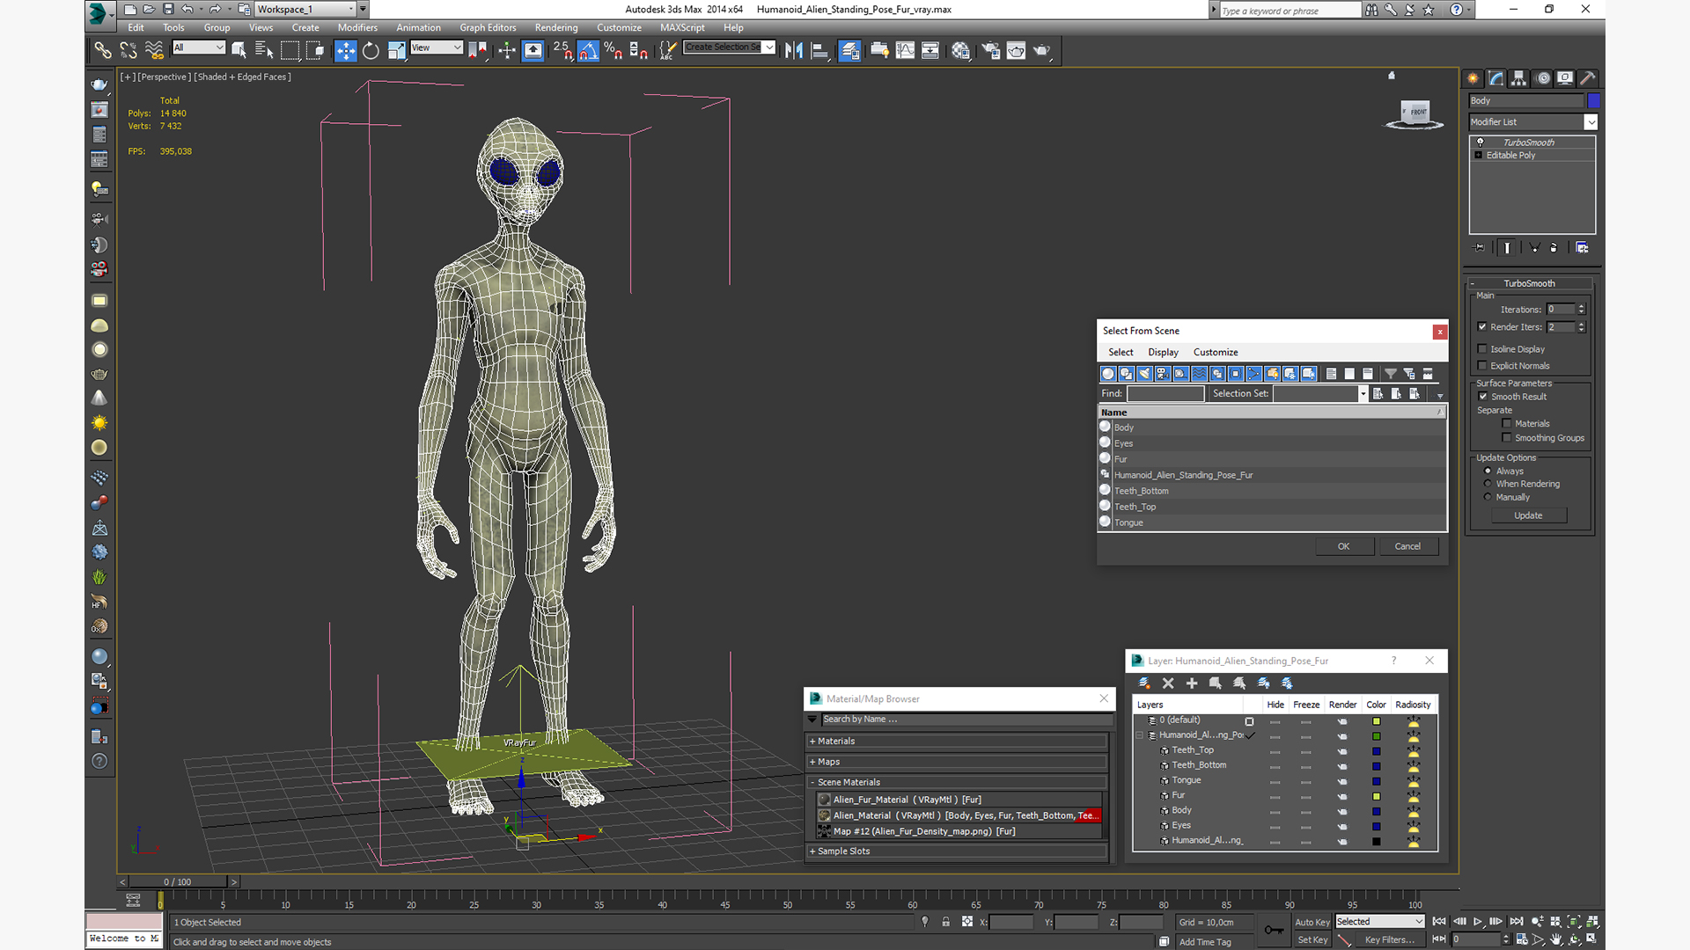1690x950 pixels.
Task: Open the Motion command panel tab
Action: pos(1542,78)
